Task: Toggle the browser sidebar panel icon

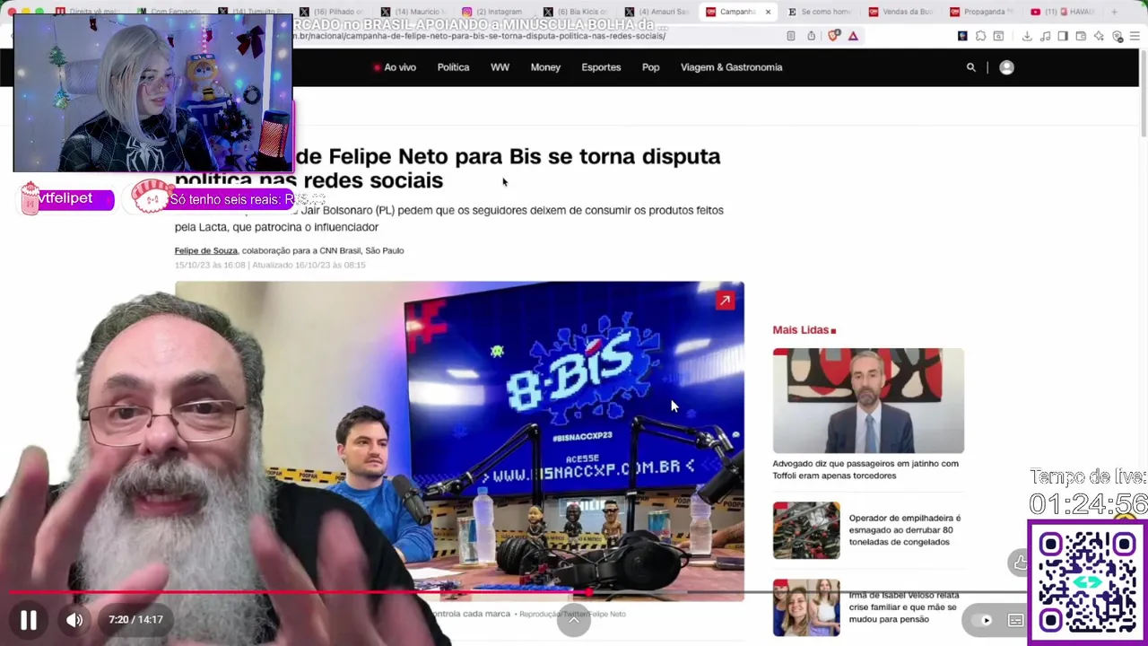Action: point(1063,36)
